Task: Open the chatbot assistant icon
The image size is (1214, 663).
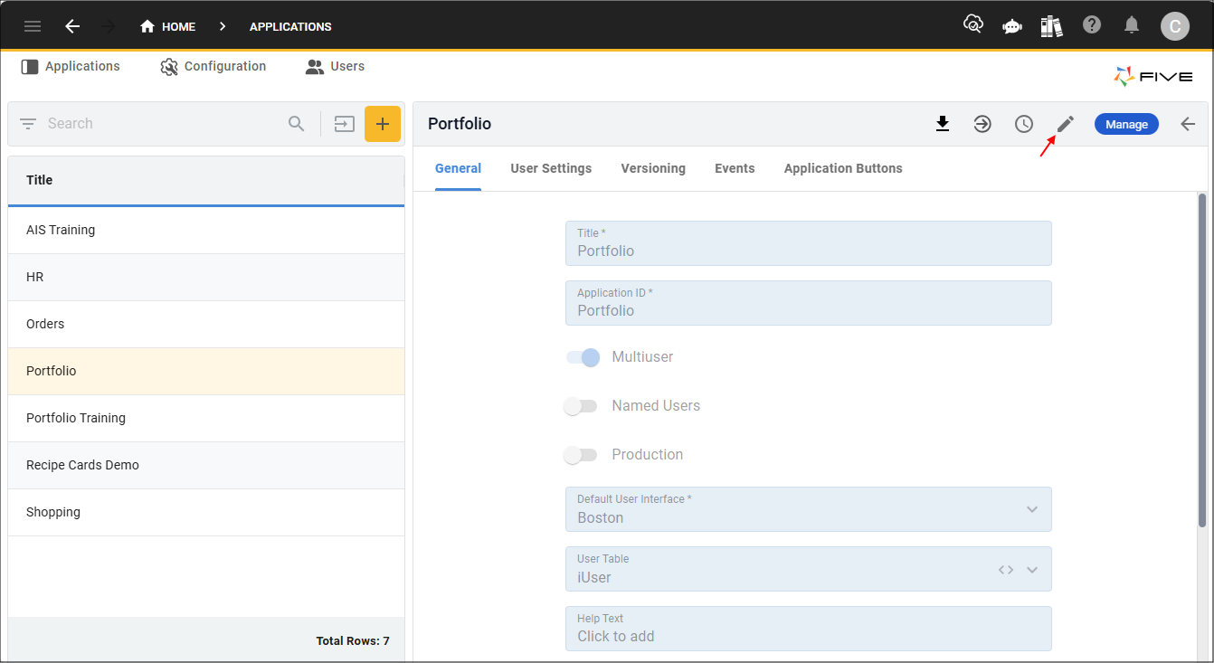Action: [1012, 26]
